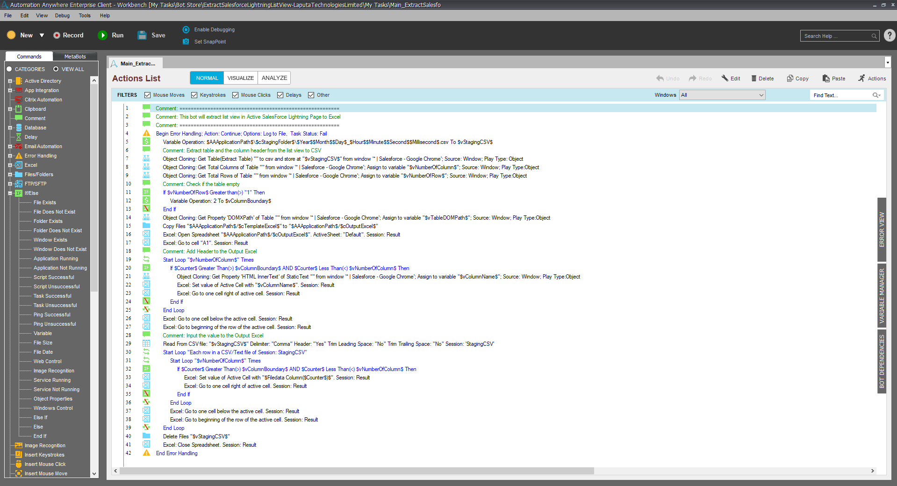
Task: Save the task with the floppy disk icon
Action: coord(142,35)
